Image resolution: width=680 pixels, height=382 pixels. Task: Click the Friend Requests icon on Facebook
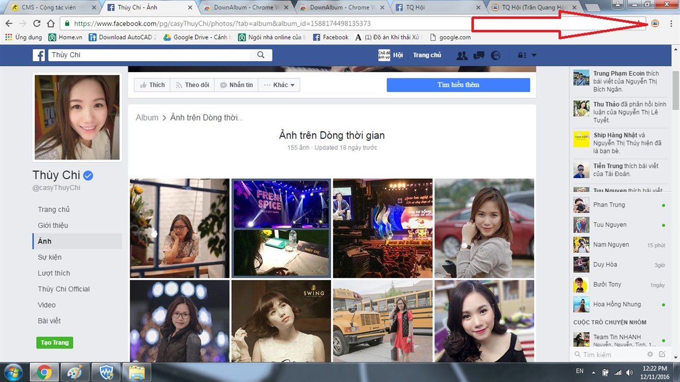click(x=462, y=55)
